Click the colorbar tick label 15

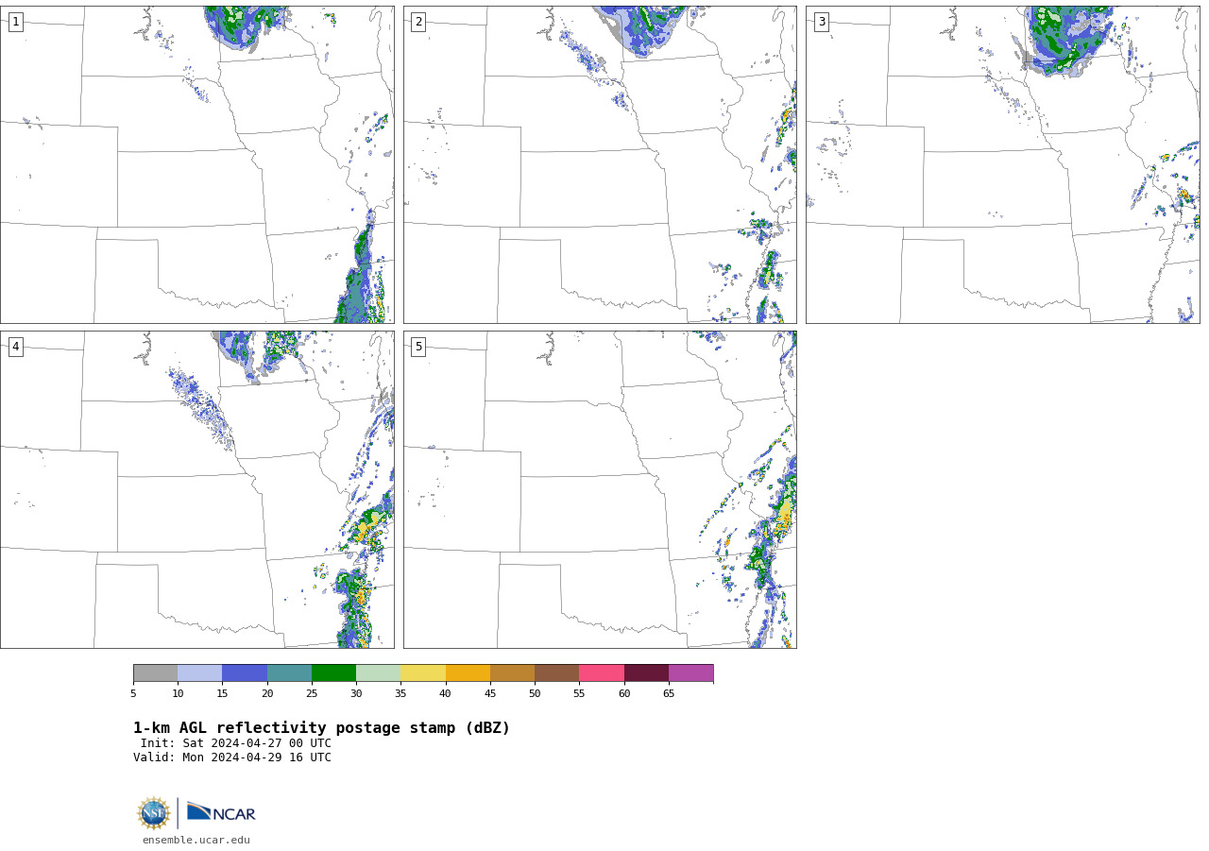click(x=222, y=694)
